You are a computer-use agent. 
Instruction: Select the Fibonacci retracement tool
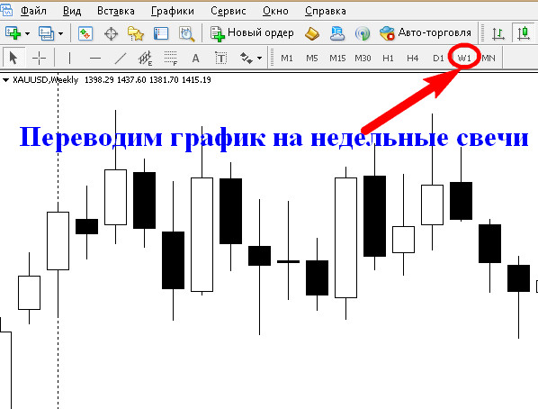coord(171,58)
